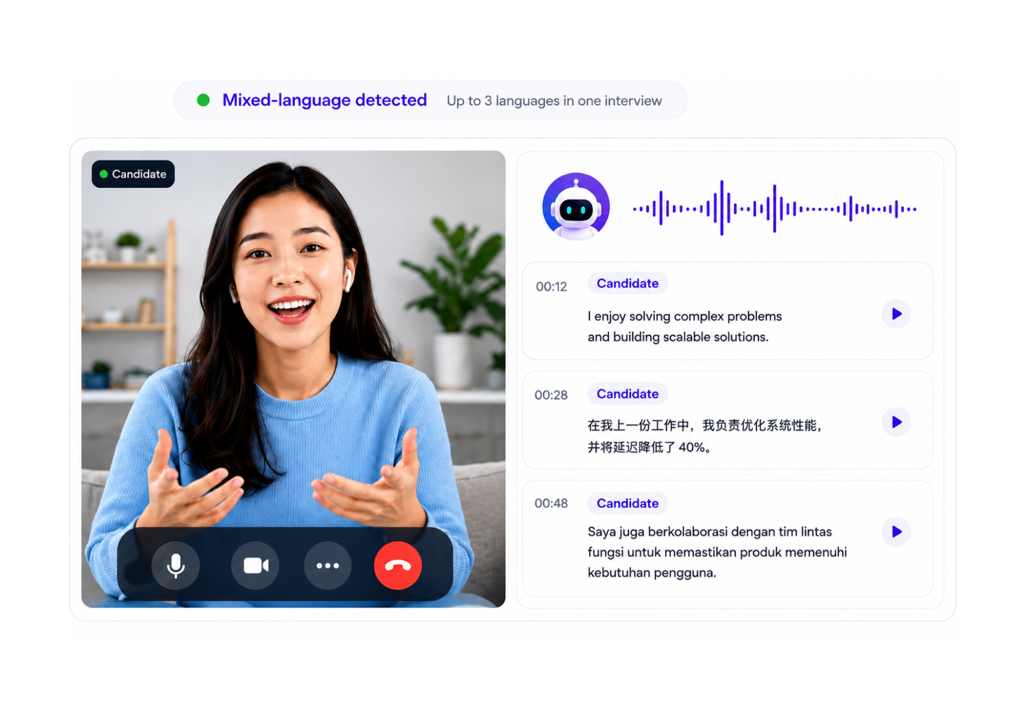Select the Candidate tag at 00:48
Screen dimensions: 1028x702
point(627,503)
